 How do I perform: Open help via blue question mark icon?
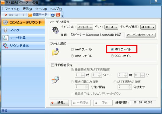point(53,15)
